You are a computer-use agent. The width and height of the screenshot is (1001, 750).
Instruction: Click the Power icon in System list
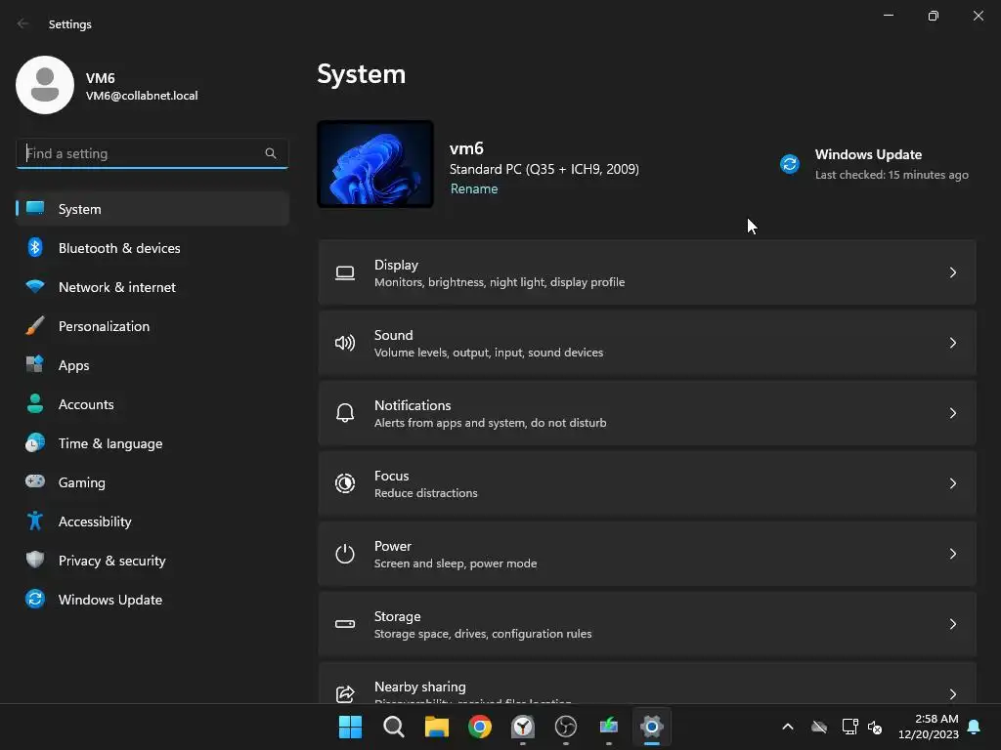coord(345,554)
